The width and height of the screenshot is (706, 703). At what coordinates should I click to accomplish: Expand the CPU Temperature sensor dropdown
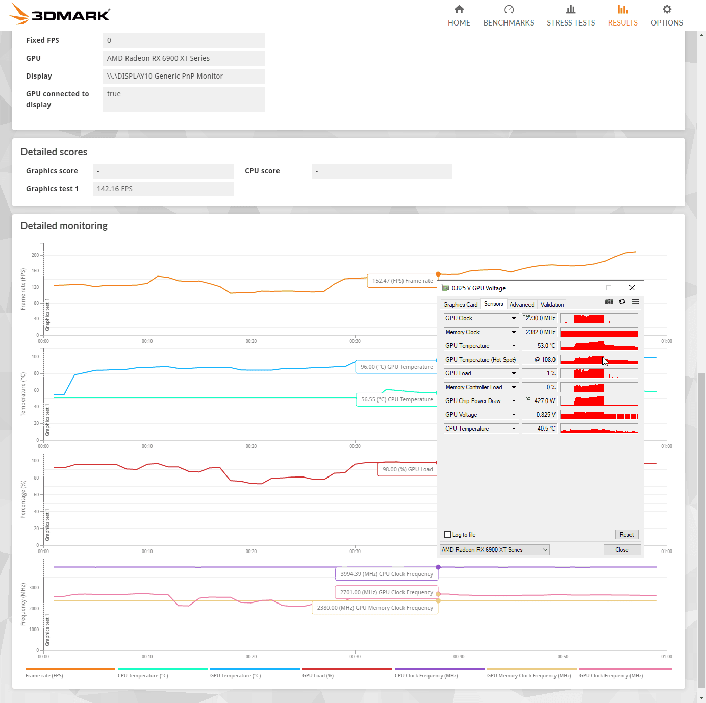point(514,429)
